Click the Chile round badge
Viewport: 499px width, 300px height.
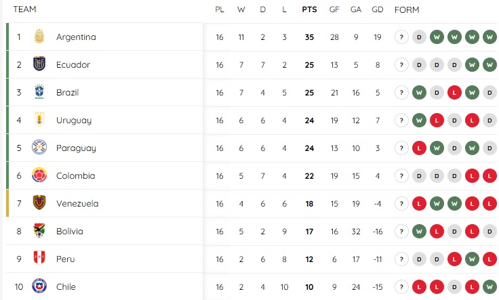pos(39,286)
